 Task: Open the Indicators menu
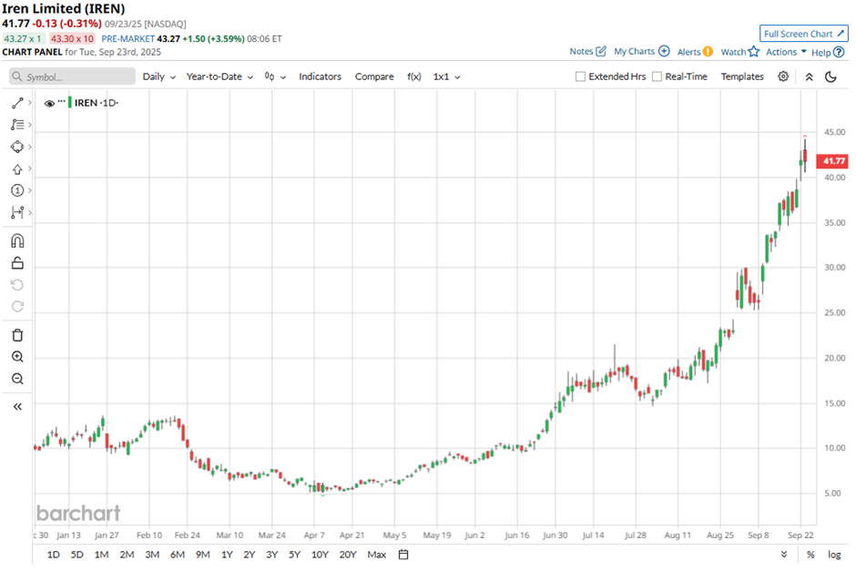point(320,77)
